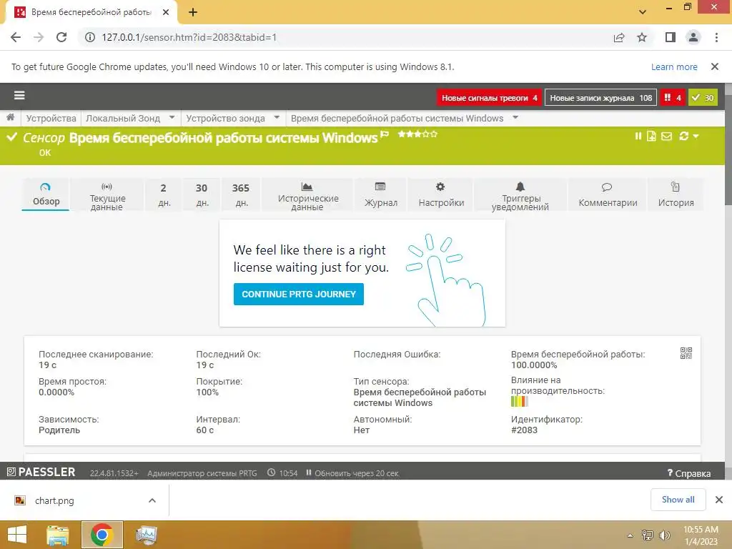This screenshot has height=549, width=732.
Task: Open File Explorer from taskbar
Action: pyautogui.click(x=58, y=535)
